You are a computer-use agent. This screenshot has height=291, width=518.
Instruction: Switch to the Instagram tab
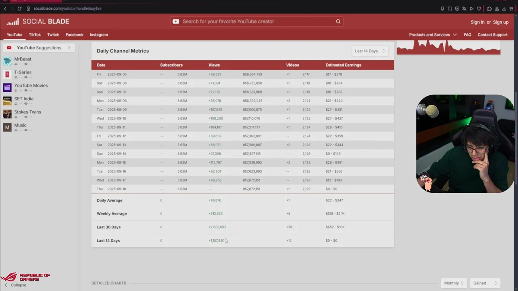point(99,35)
